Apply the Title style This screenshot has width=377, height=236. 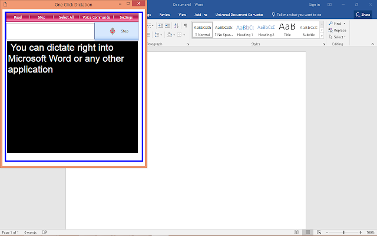click(x=287, y=30)
